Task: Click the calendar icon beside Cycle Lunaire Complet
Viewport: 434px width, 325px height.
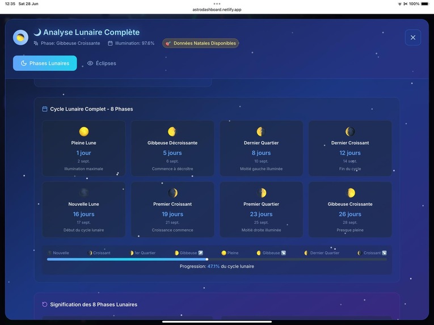Action: [45, 109]
